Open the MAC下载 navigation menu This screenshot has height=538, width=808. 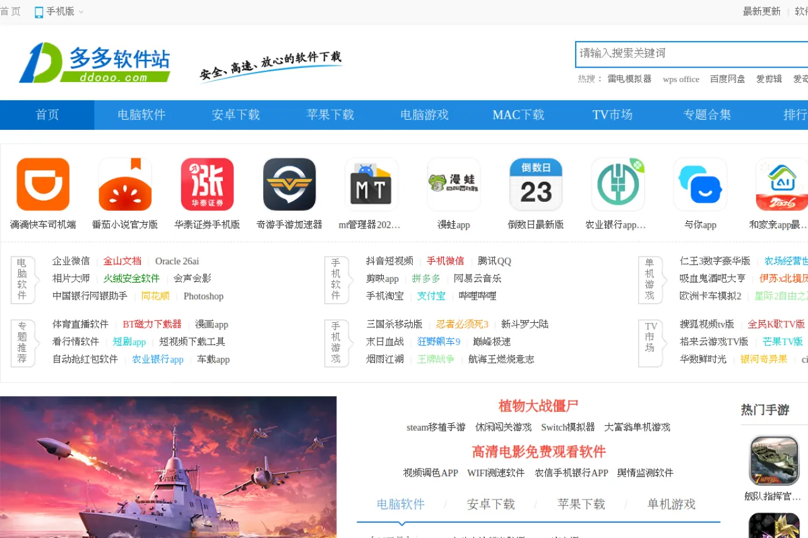click(518, 115)
